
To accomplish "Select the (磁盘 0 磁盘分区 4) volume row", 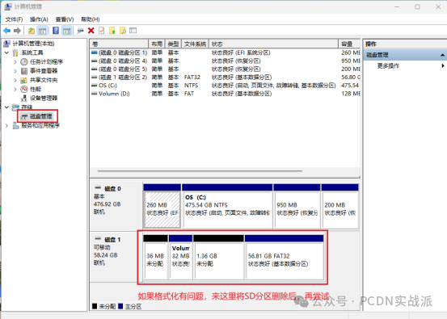I will point(226,61).
